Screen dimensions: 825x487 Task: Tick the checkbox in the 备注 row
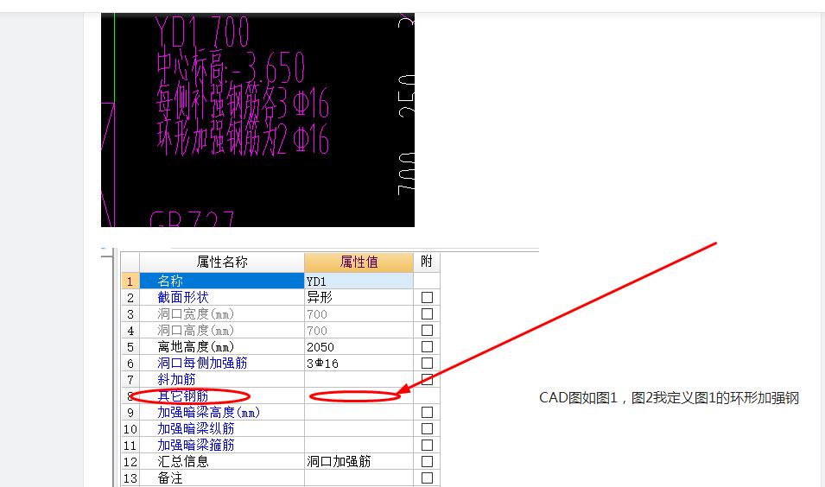(x=427, y=478)
